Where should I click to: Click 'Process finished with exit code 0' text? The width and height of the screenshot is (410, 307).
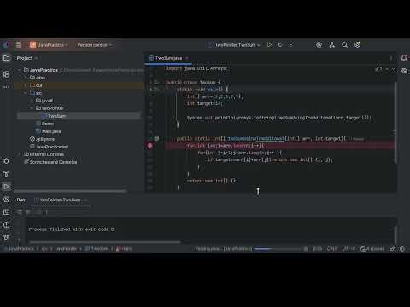(71, 229)
